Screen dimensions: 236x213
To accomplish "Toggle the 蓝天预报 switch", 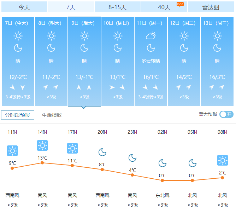I will pos(226,114).
